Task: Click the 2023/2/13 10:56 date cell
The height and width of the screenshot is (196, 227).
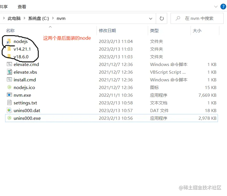Action: point(116,118)
